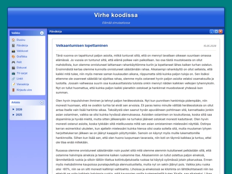Click the Pelit gamepad icon
This screenshot has height=174, width=232.
pyautogui.click(x=13, y=62)
